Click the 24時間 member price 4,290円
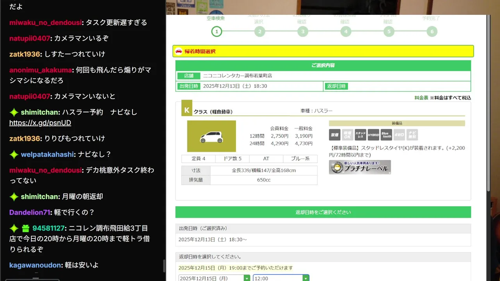The width and height of the screenshot is (500, 281). [x=279, y=143]
